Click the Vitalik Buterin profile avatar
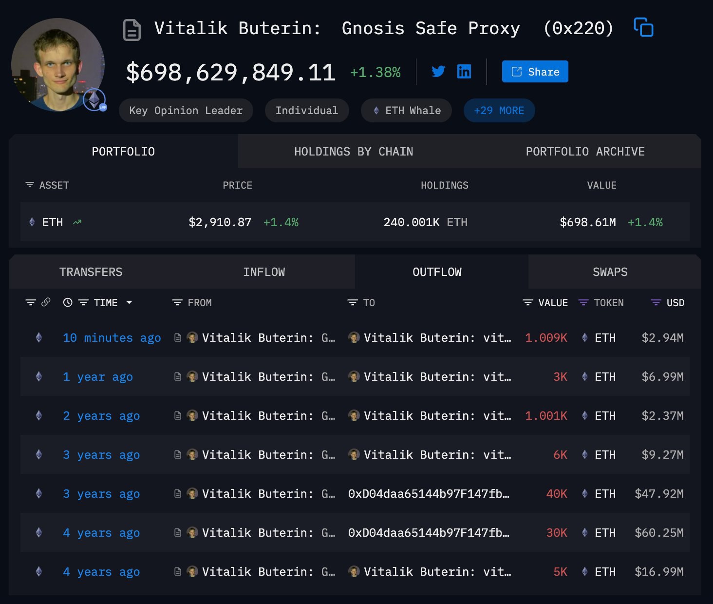Screen dimensions: 713x604 tap(57, 64)
